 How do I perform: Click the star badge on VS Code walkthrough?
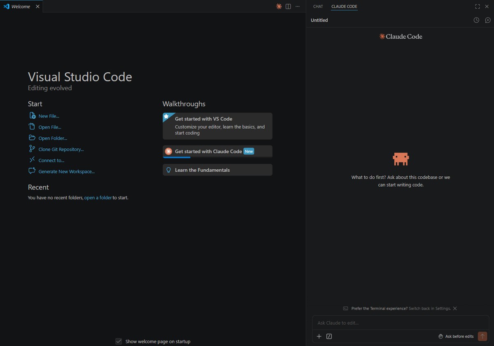tap(166, 117)
